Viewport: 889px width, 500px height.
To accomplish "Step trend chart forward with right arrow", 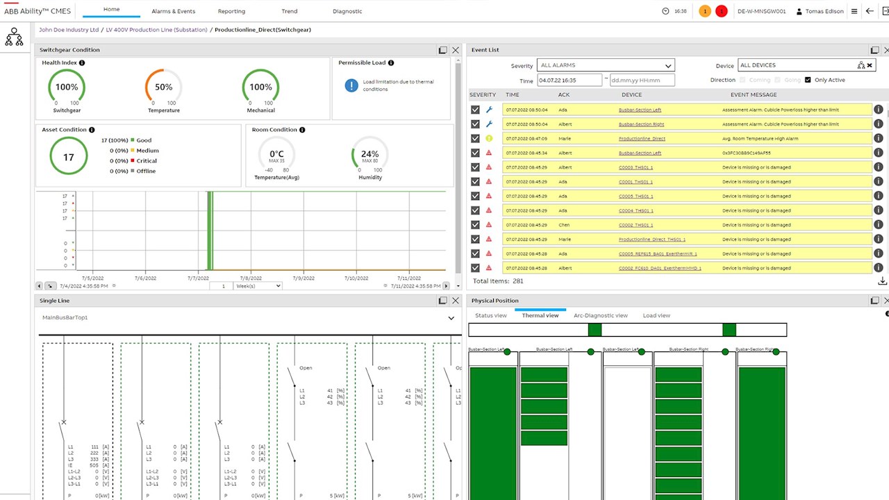I will [x=446, y=285].
